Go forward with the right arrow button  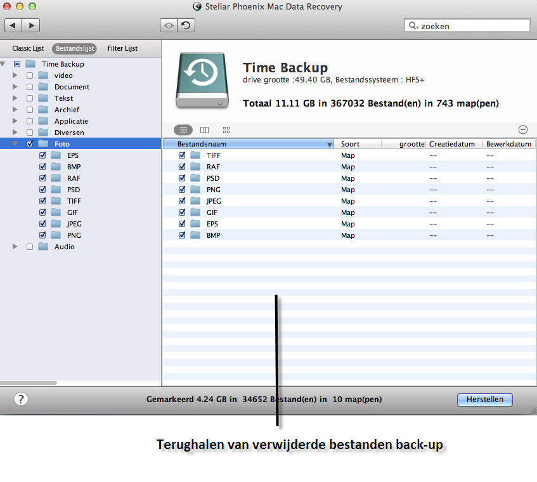(x=31, y=25)
